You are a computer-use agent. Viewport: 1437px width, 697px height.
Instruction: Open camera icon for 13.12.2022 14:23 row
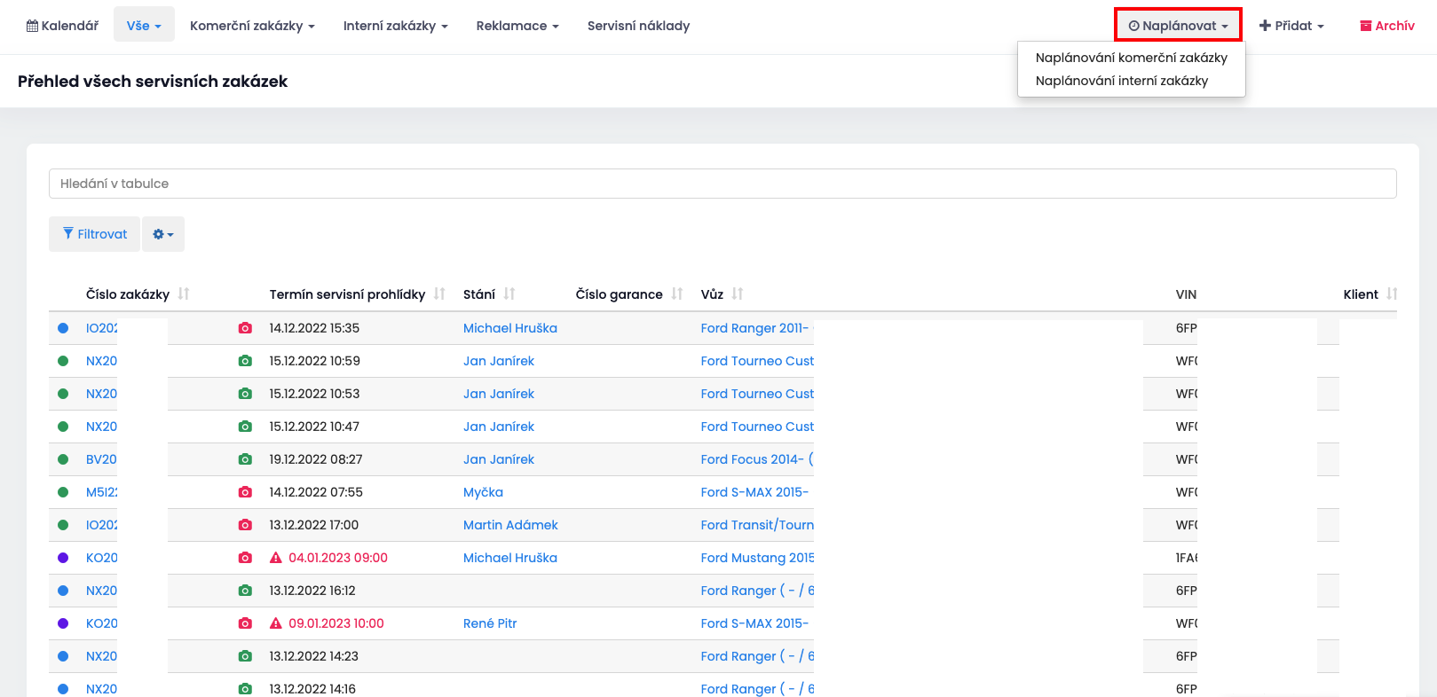(245, 656)
